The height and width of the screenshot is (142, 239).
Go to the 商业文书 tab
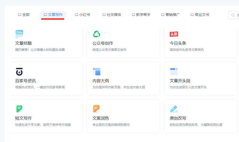(200, 15)
